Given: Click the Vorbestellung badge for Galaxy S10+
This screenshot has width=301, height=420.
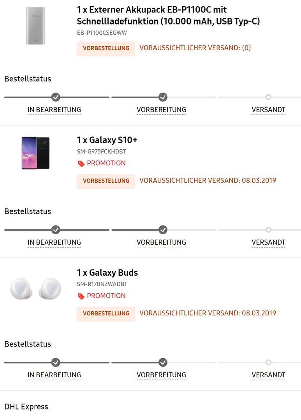Looking at the screenshot, I should [106, 181].
